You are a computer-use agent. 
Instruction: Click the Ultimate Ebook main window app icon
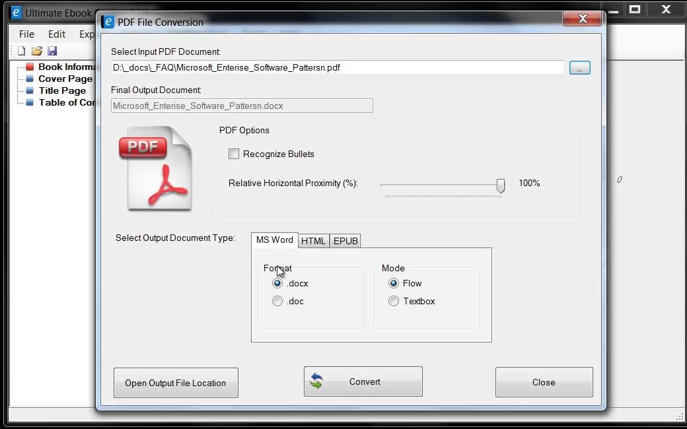click(16, 13)
